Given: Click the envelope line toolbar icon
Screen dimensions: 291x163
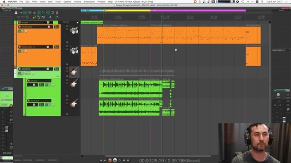Looking at the screenshot, I should 44,13.
